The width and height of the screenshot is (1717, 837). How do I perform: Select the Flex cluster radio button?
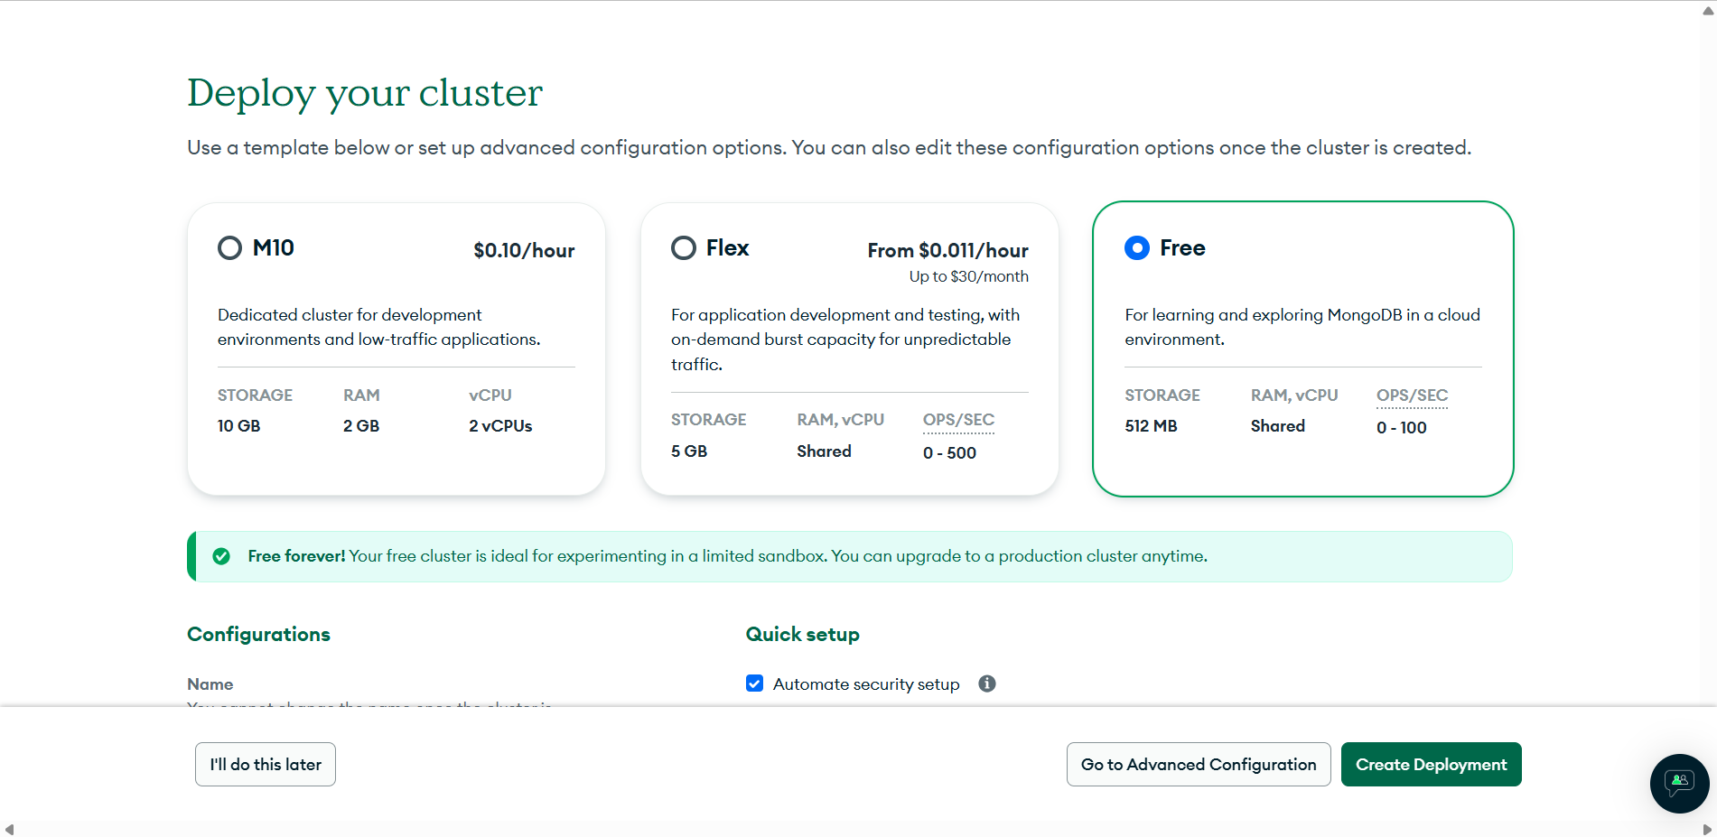(x=684, y=248)
